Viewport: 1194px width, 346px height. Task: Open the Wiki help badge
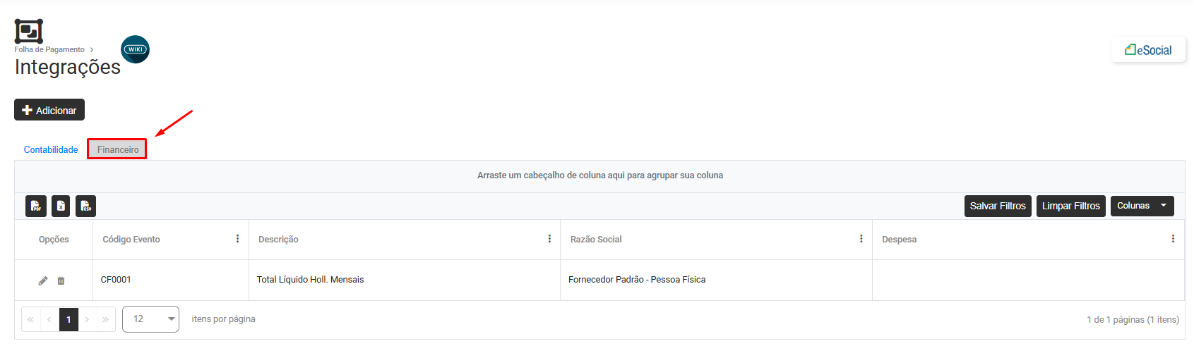point(135,49)
